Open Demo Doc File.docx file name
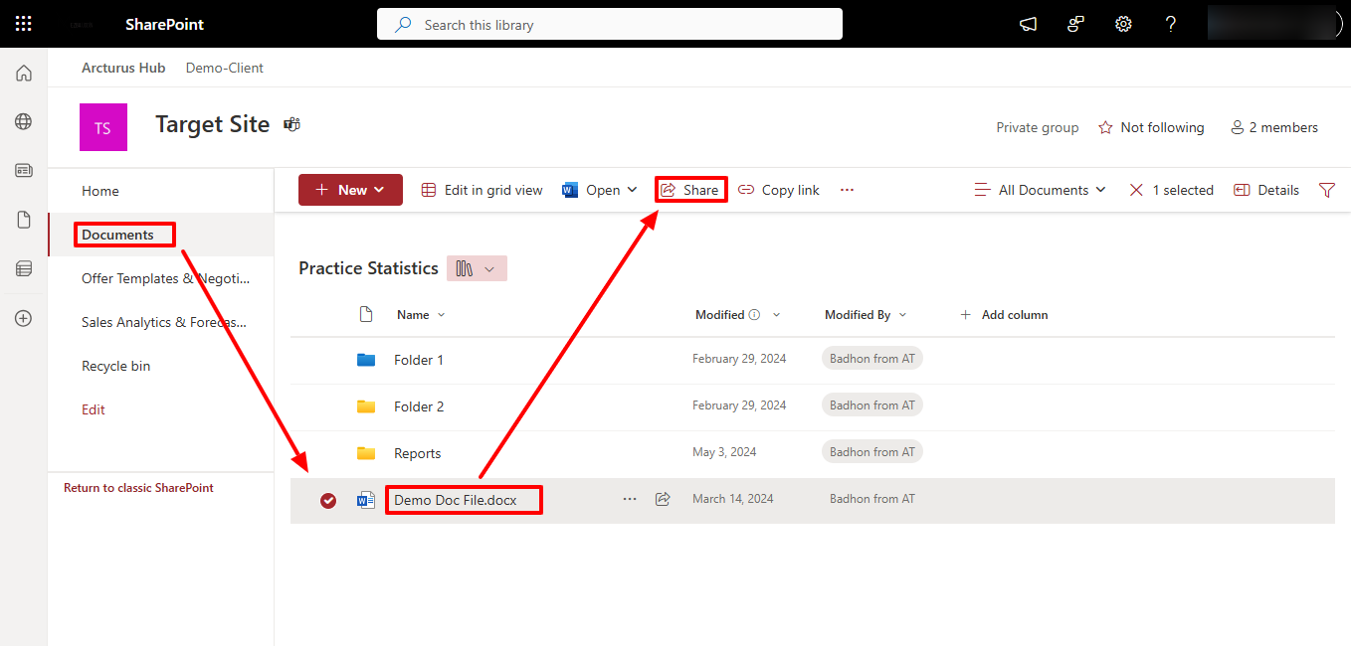The height and width of the screenshot is (646, 1351). pyautogui.click(x=456, y=500)
